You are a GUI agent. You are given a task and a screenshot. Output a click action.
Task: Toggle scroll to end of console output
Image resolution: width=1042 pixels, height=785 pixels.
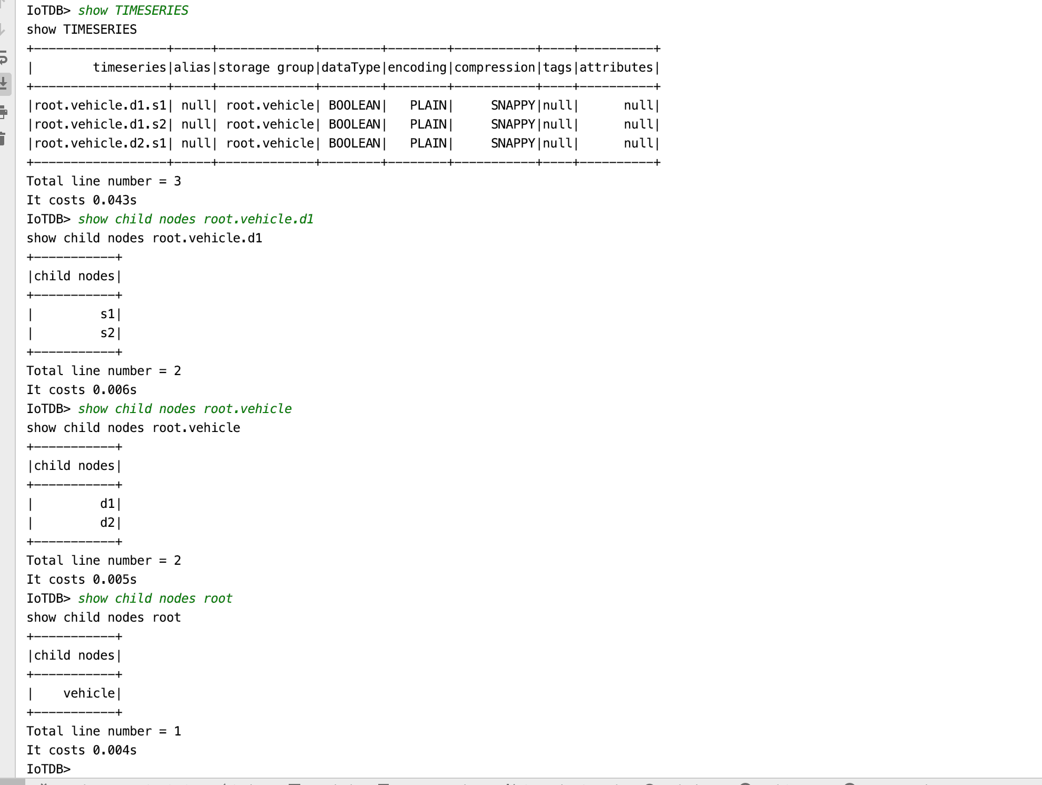pyautogui.click(x=4, y=84)
